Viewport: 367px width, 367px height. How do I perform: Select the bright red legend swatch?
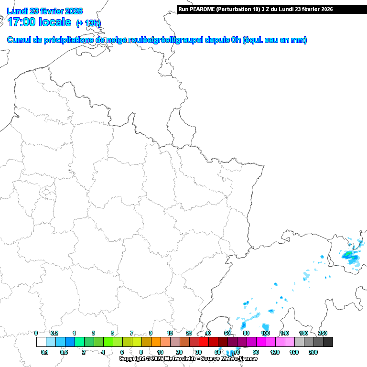click(x=204, y=342)
